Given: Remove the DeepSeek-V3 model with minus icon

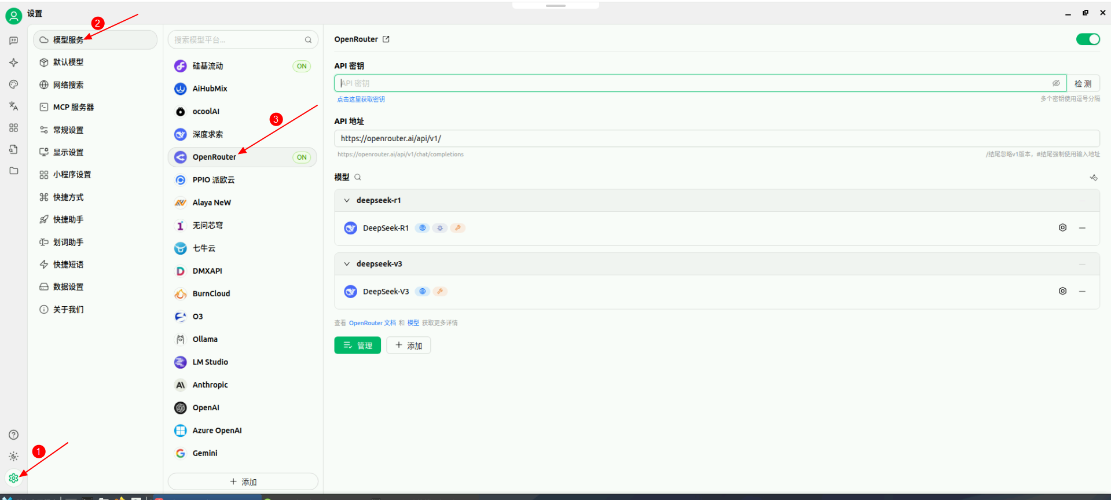Looking at the screenshot, I should 1082,291.
